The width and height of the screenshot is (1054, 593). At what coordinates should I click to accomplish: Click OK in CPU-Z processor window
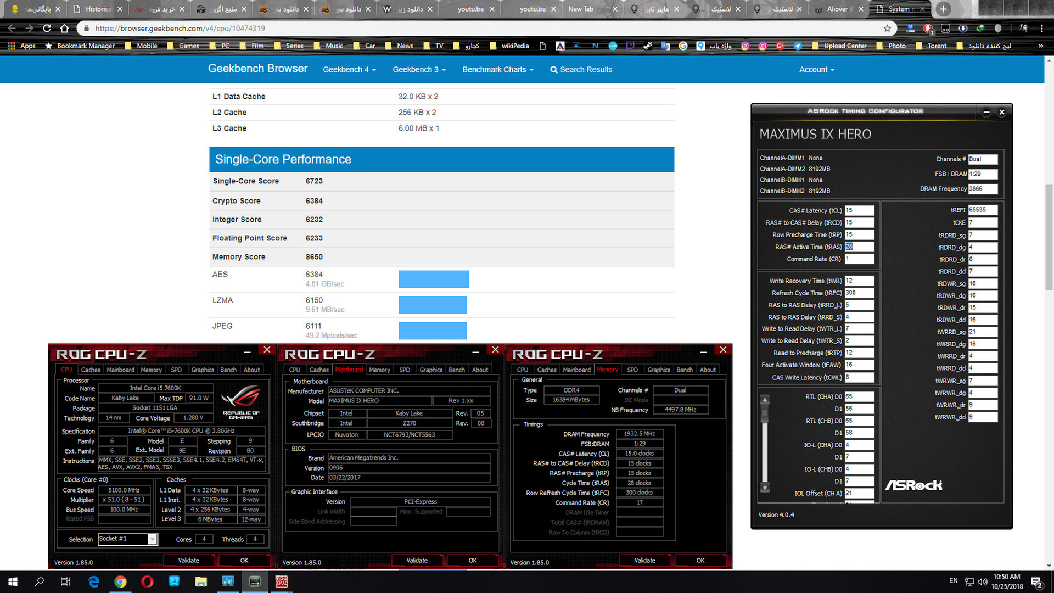pos(244,561)
